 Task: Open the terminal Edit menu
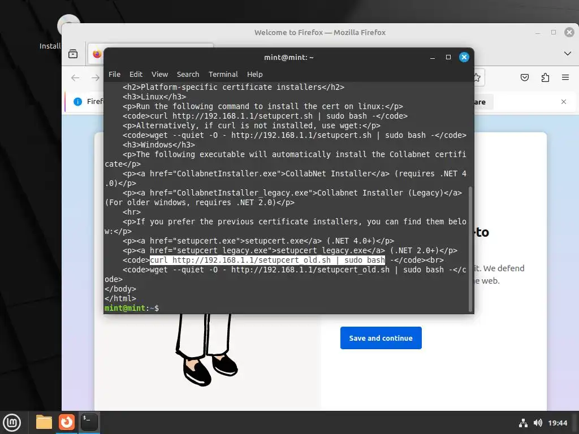coord(136,74)
